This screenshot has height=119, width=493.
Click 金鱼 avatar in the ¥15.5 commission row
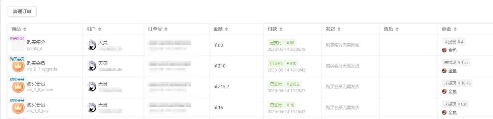(444, 70)
